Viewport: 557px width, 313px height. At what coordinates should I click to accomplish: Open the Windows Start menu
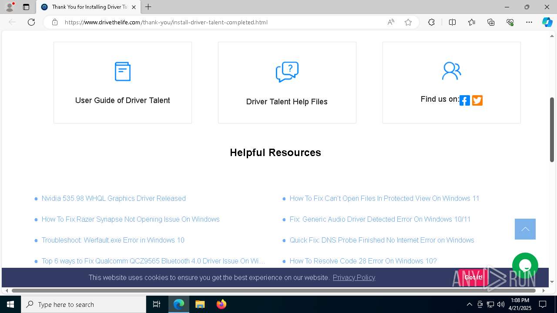click(x=10, y=304)
